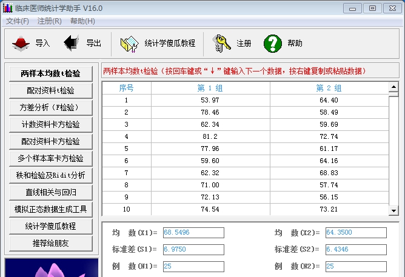This screenshot has width=405, height=277.
Task: Select cell with value 56.15
Action: click(329, 197)
